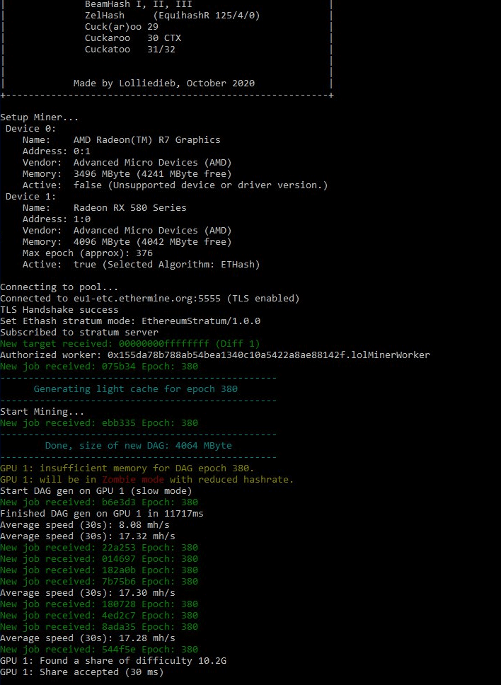Click the "AMD Radeon(TM) R7 Graphics" device name
The width and height of the screenshot is (501, 685).
click(146, 140)
